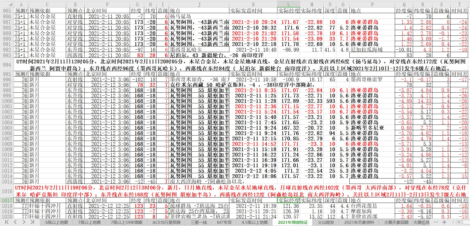Click cell 尼加拉瓜海域
This screenshot has width=470, height=226.
pos(372,50)
